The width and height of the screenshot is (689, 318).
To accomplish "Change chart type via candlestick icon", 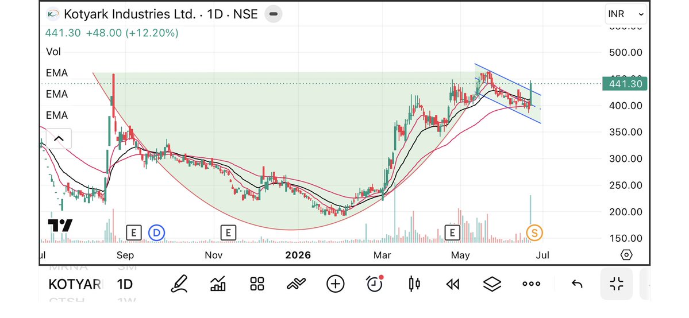I will [414, 284].
